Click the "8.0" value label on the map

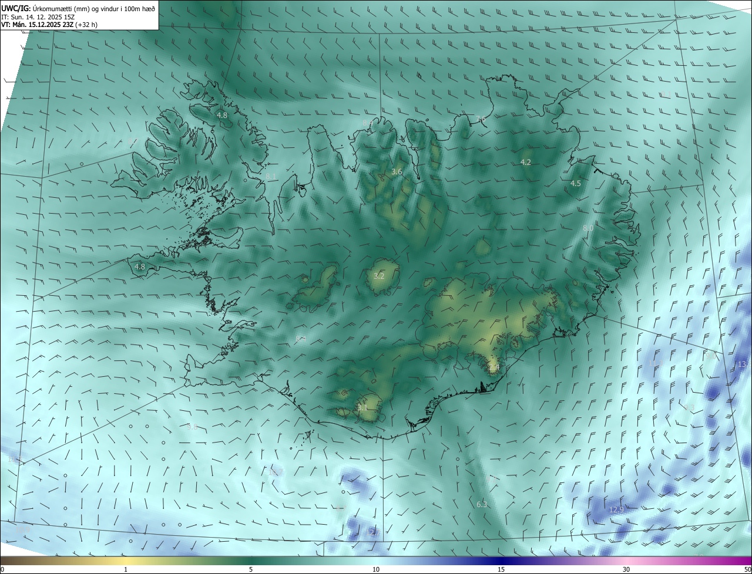click(588, 228)
